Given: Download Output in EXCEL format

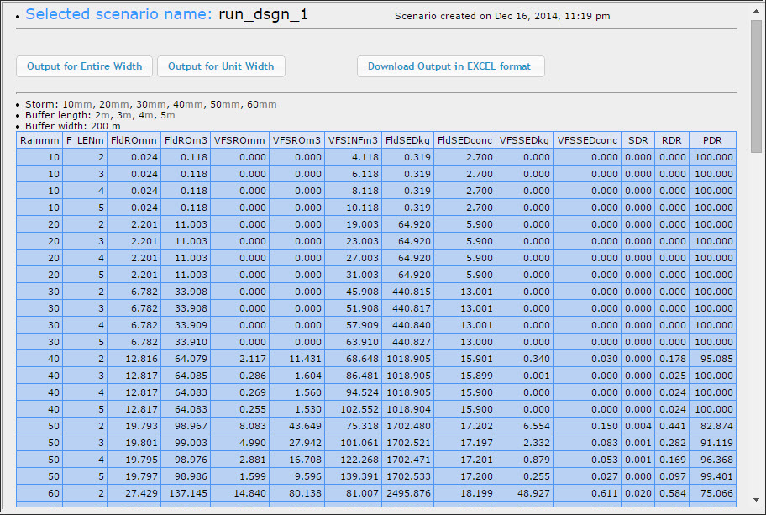Looking at the screenshot, I should coord(450,66).
